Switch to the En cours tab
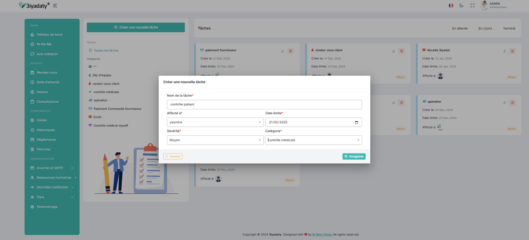 coord(485,28)
